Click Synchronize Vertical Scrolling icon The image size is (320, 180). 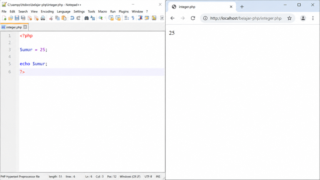[x=111, y=18]
